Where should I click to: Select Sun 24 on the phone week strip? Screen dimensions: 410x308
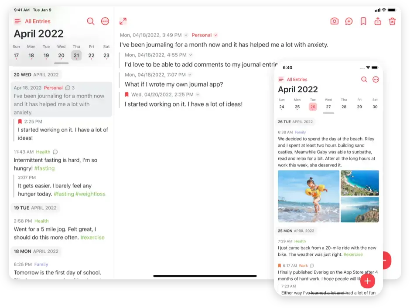pos(282,107)
